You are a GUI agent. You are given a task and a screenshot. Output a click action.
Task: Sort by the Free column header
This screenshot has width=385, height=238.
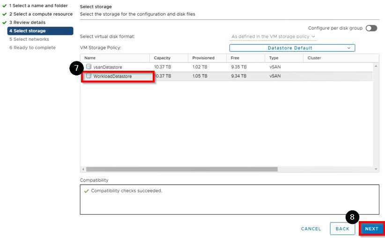tap(235, 58)
